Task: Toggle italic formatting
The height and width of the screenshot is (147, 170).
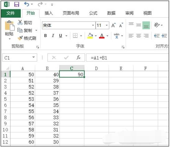Action: coord(53,36)
